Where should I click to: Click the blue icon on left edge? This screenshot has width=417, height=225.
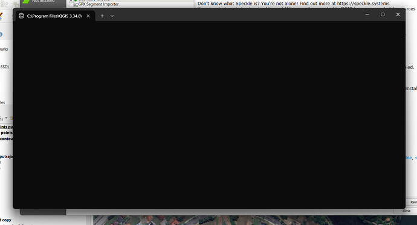[x=1, y=34]
